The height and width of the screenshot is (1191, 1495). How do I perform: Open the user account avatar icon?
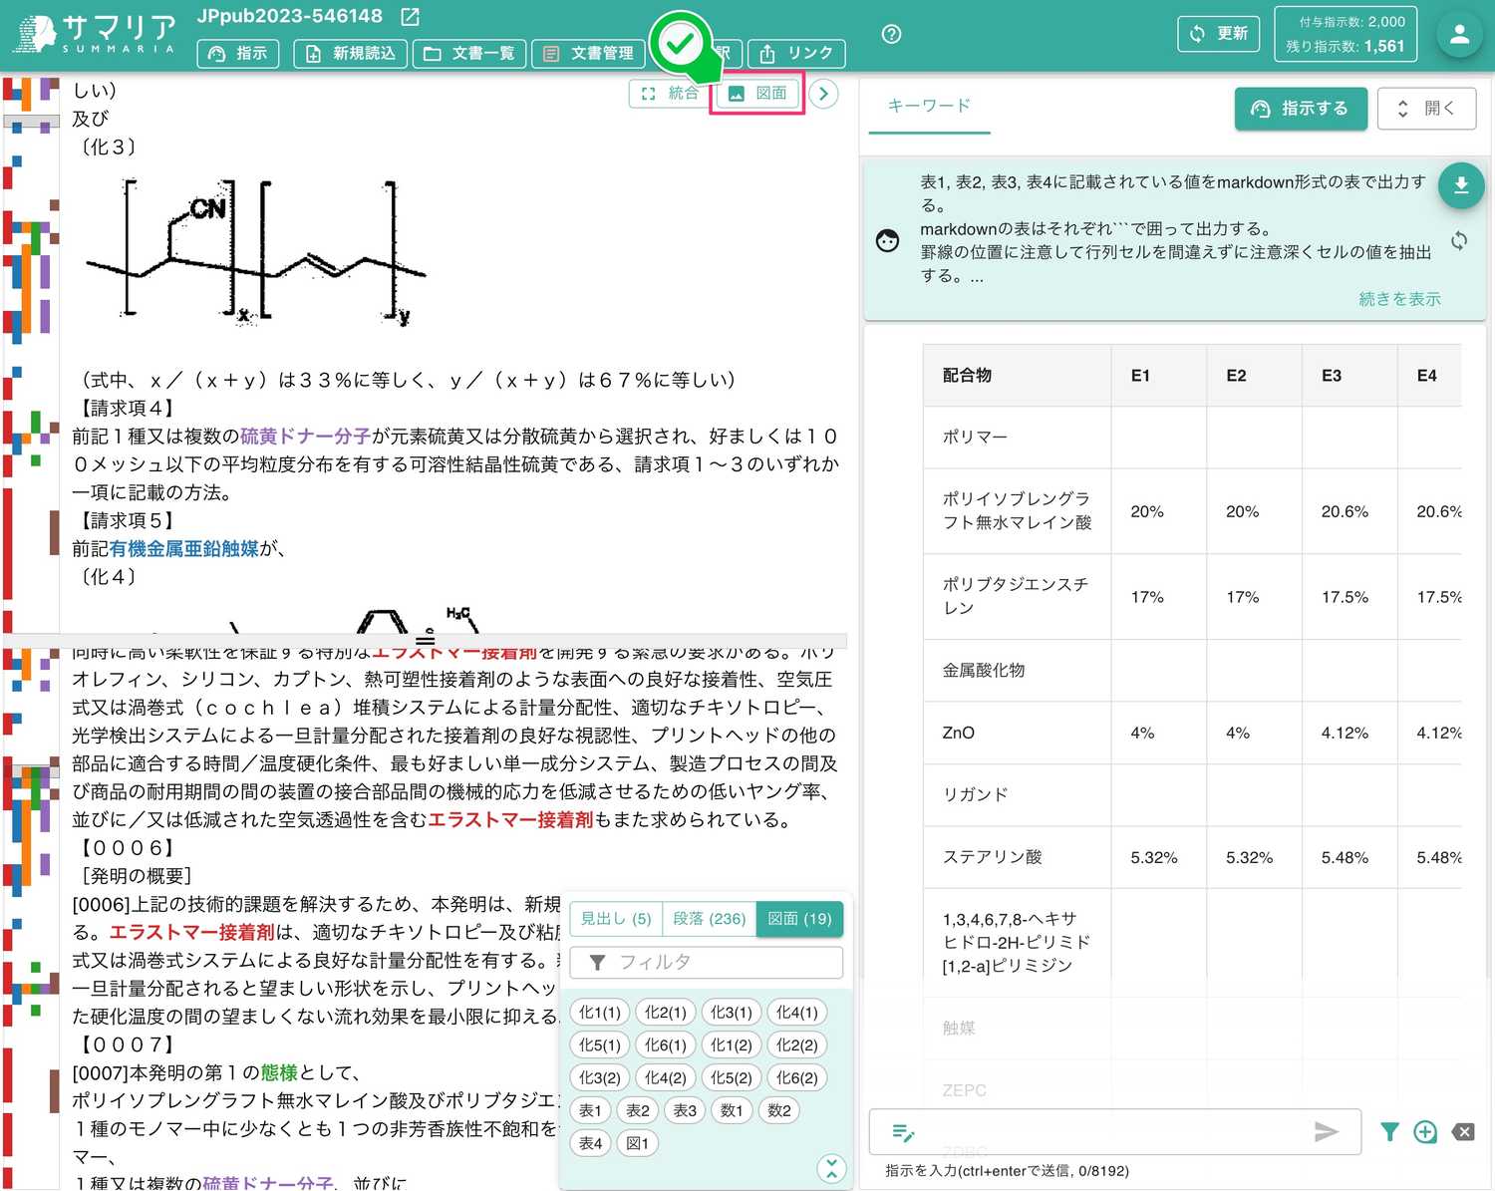1460,35
